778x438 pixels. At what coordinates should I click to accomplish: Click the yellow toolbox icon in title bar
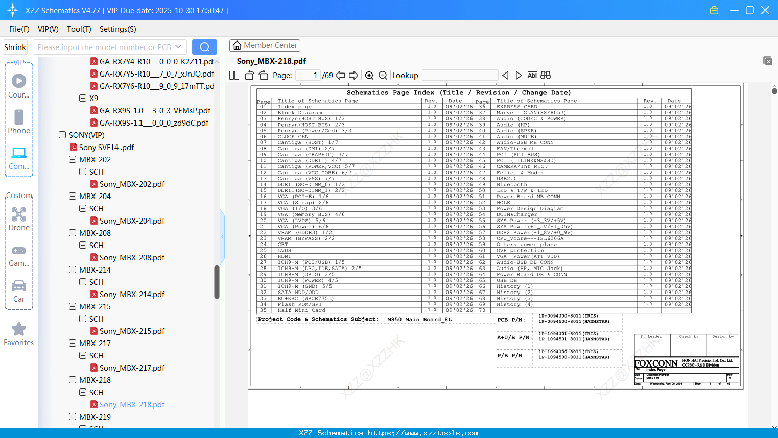coord(714,10)
